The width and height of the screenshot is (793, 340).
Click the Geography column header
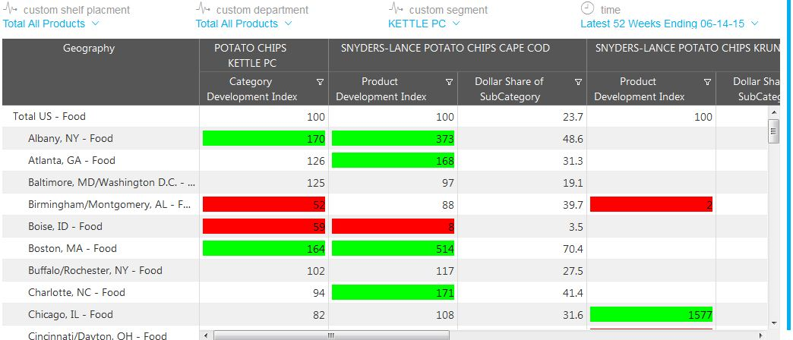point(89,49)
